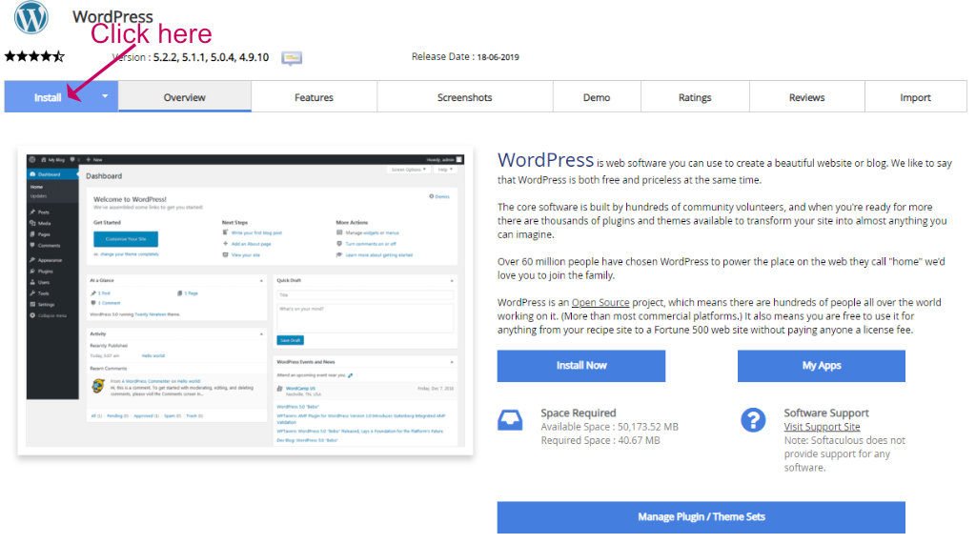The height and width of the screenshot is (544, 976).
Task: View the Reviews tab
Action: pyautogui.click(x=806, y=97)
